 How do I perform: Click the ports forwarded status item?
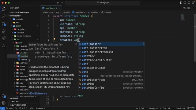pyautogui.click(x=32, y=108)
